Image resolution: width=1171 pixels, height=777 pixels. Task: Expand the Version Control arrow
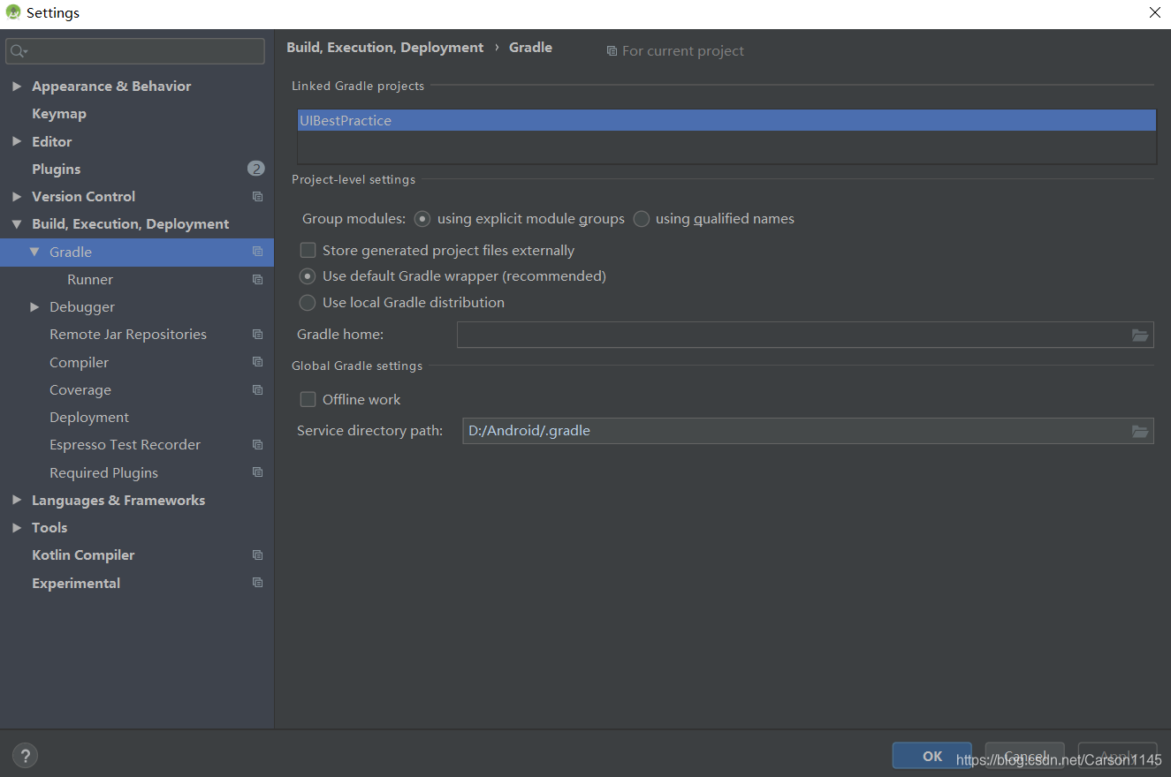pos(16,196)
